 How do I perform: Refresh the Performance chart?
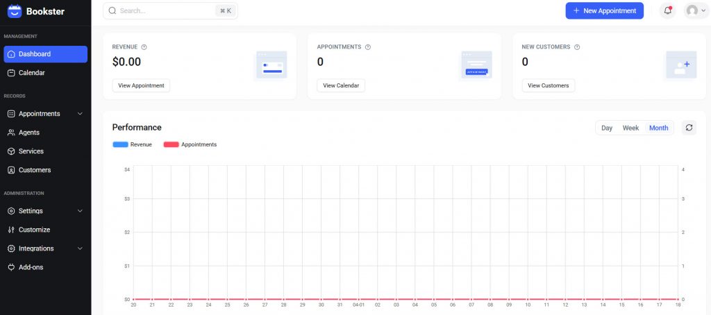[689, 128]
